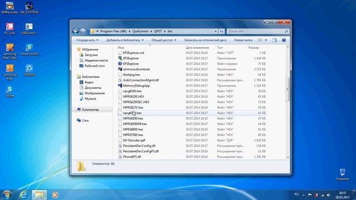Open the SN_STATION desktop shortcut
This screenshot has width=356, height=200.
pyautogui.click(x=29, y=7)
